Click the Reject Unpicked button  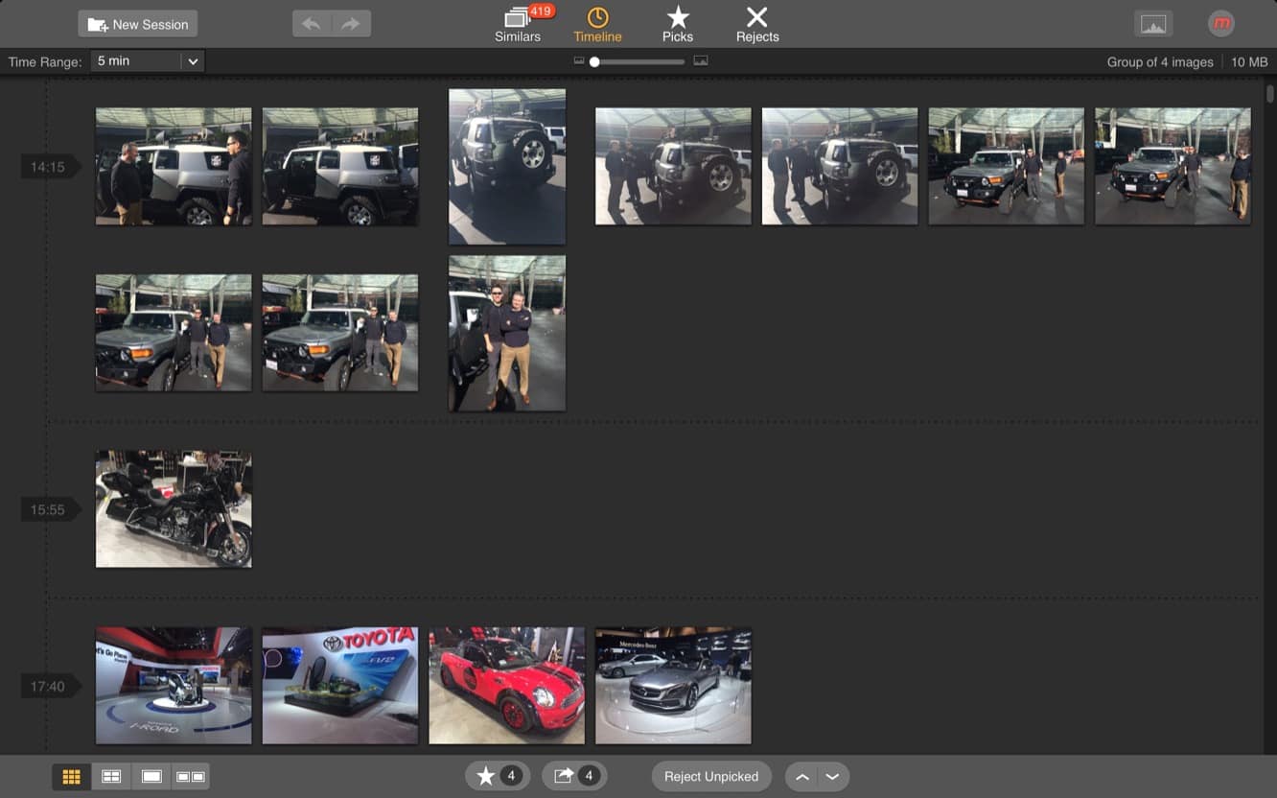(711, 776)
